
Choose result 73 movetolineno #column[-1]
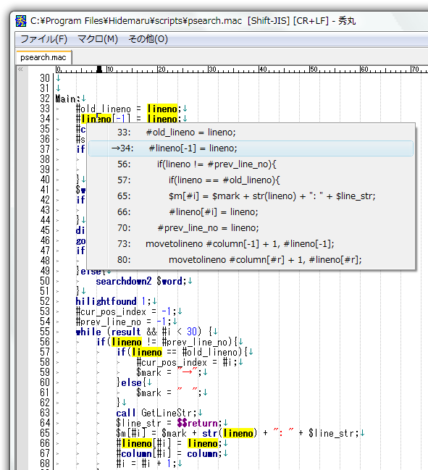point(251,244)
